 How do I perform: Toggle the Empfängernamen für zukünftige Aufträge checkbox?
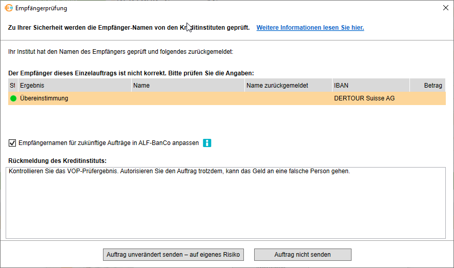click(x=12, y=143)
